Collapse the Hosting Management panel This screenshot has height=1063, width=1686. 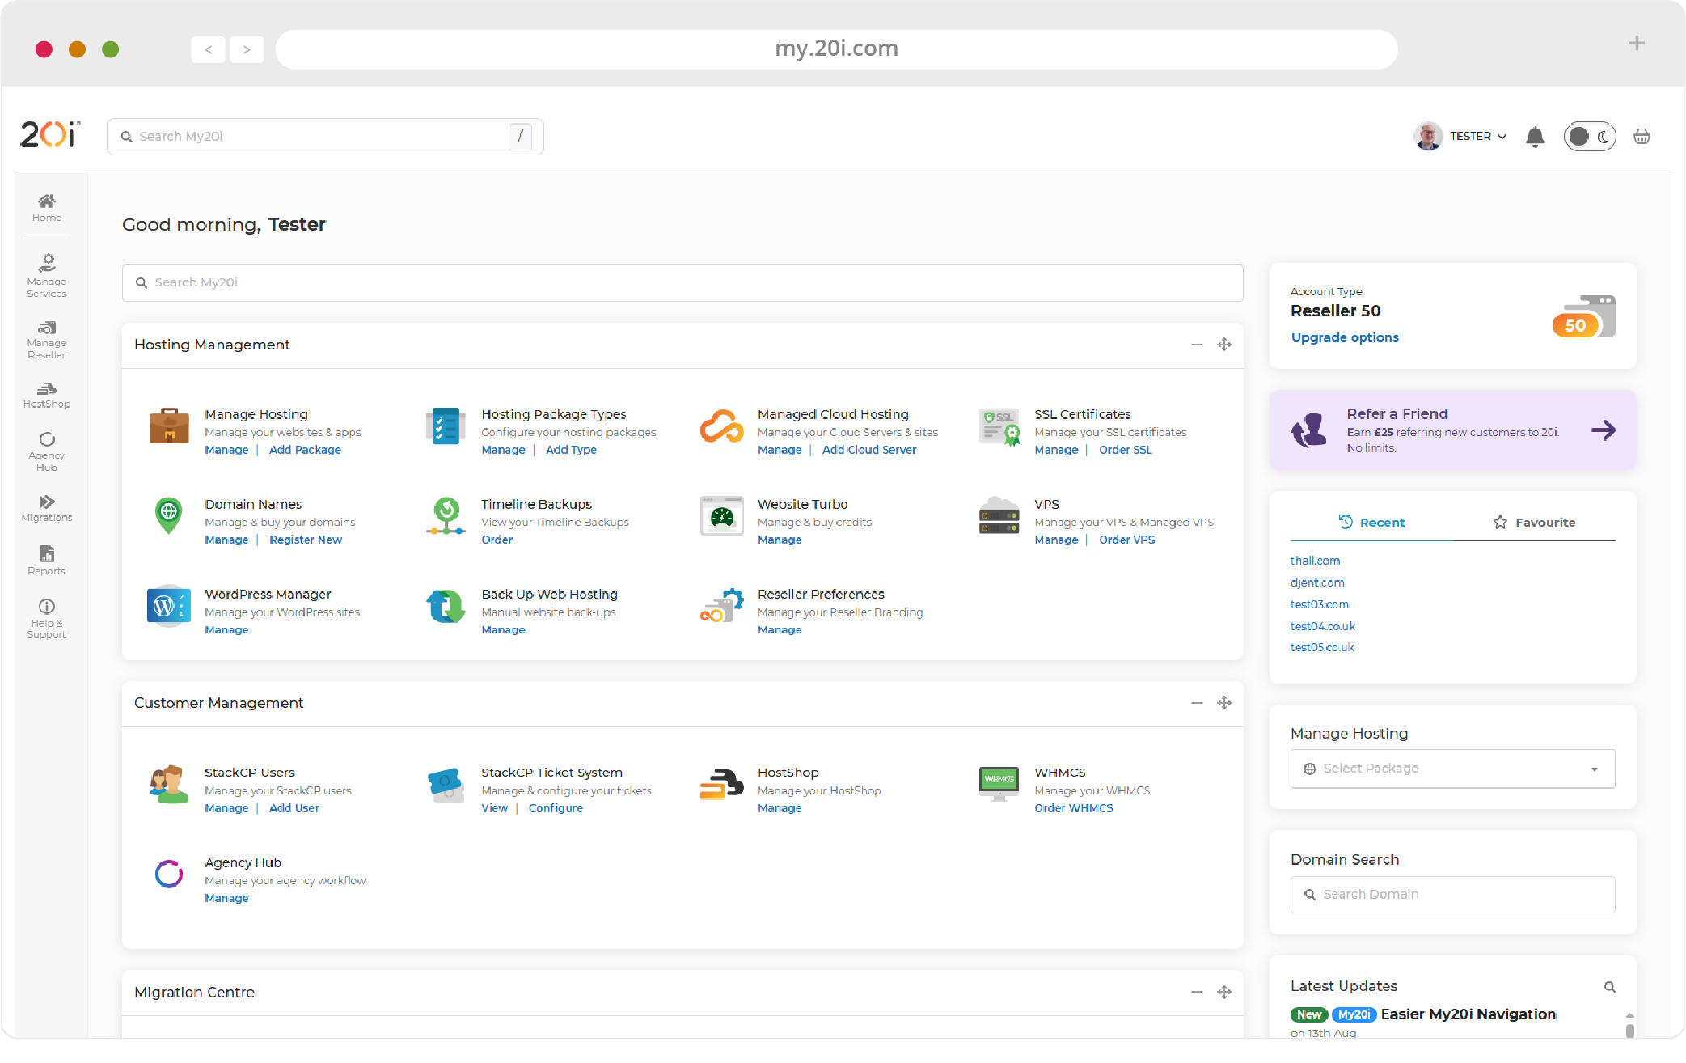pyautogui.click(x=1197, y=345)
